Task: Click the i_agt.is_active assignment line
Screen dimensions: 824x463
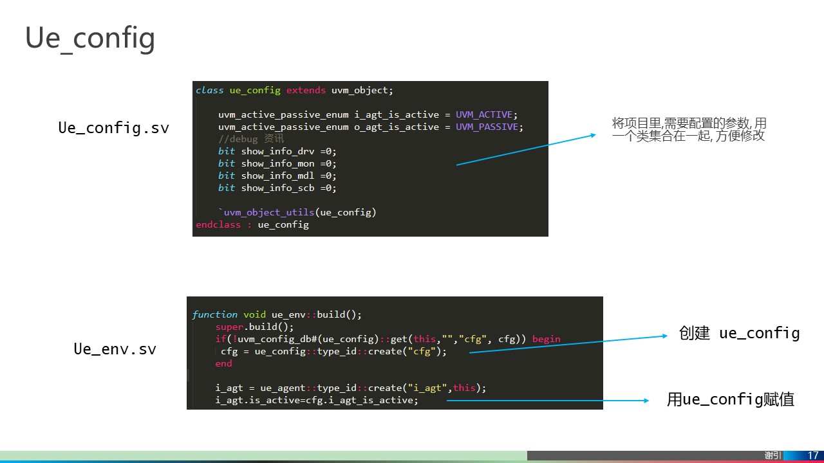Action: point(316,400)
